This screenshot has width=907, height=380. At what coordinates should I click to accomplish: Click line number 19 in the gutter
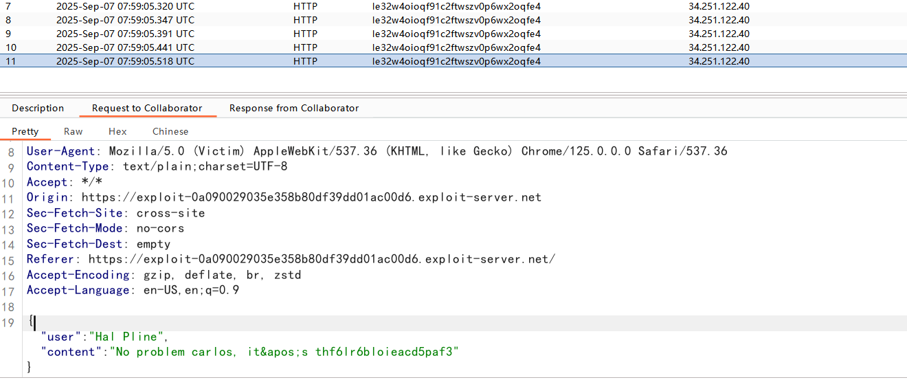pyautogui.click(x=8, y=322)
